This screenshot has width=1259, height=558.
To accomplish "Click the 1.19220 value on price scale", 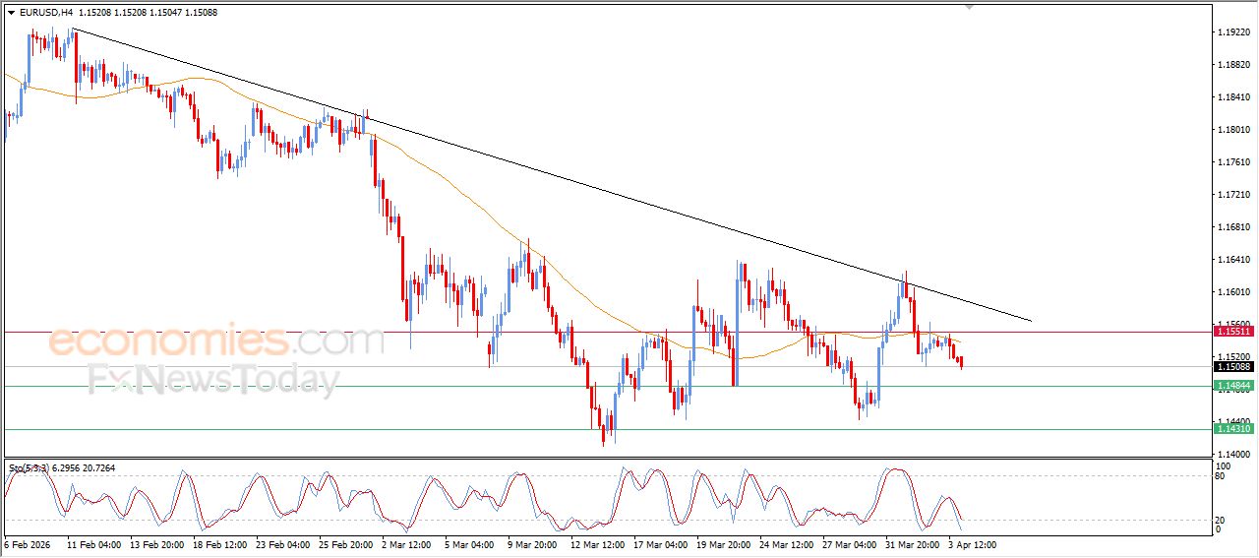I will click(1233, 32).
